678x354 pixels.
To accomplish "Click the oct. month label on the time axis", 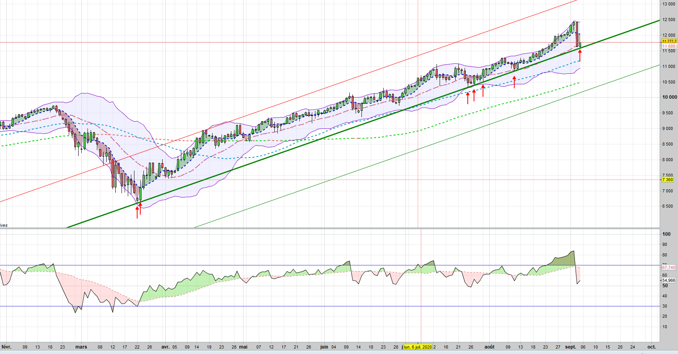I will [x=651, y=347].
